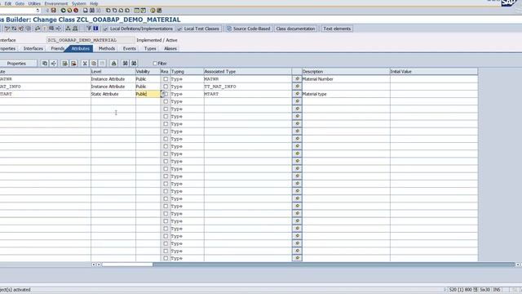This screenshot has height=294, width=522.
Task: Click the Material Number description cell
Action: coord(346,79)
